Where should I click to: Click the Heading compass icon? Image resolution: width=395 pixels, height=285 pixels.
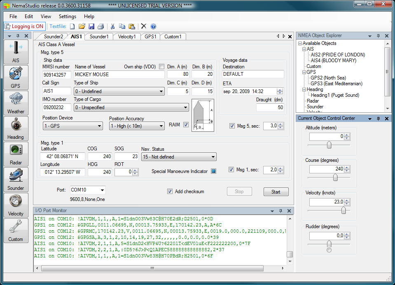click(x=16, y=124)
